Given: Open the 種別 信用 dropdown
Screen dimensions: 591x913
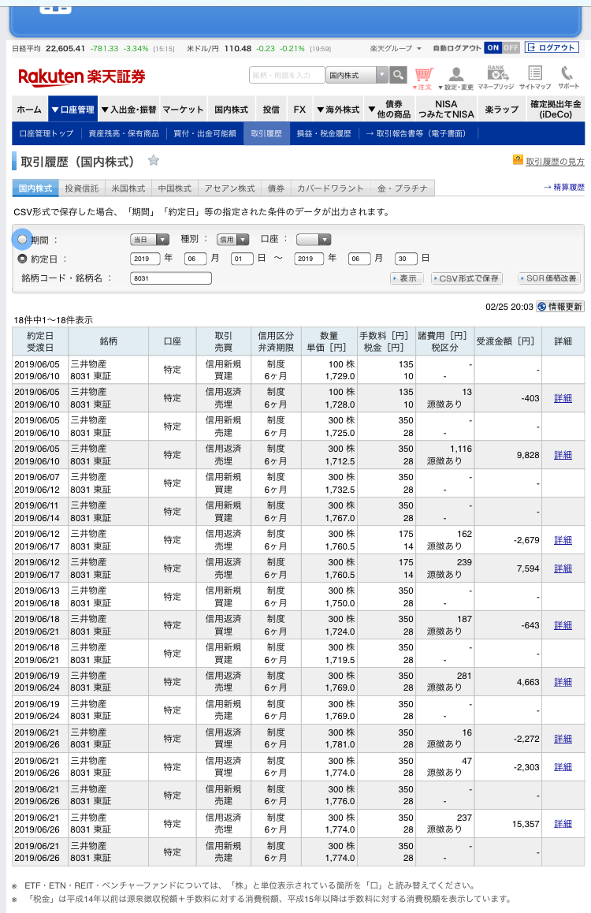Looking at the screenshot, I should point(232,240).
